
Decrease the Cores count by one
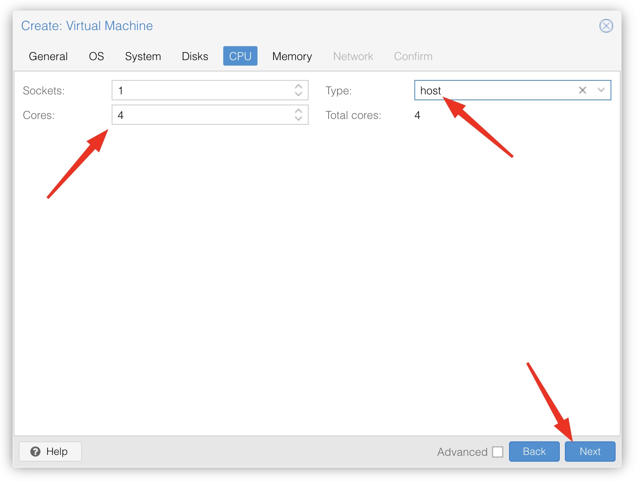pos(298,118)
